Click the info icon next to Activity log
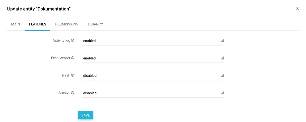Image resolution: width=306 pixels, height=122 pixels. click(x=73, y=41)
